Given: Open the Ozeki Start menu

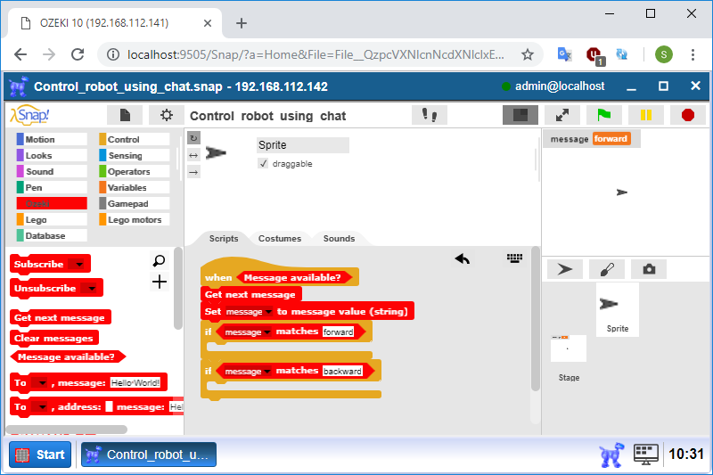Looking at the screenshot, I should click(40, 455).
